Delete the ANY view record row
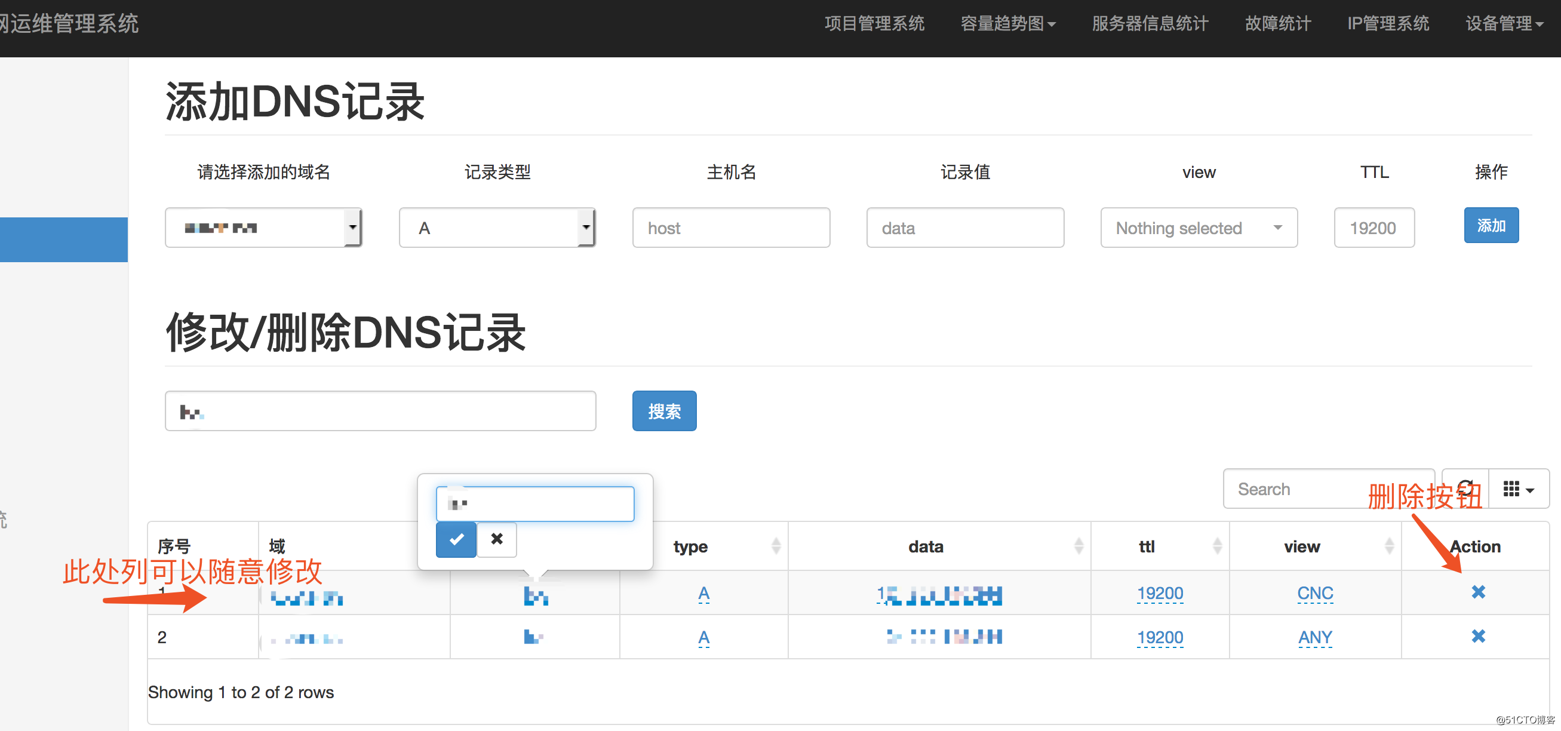This screenshot has height=731, width=1561. [1477, 637]
